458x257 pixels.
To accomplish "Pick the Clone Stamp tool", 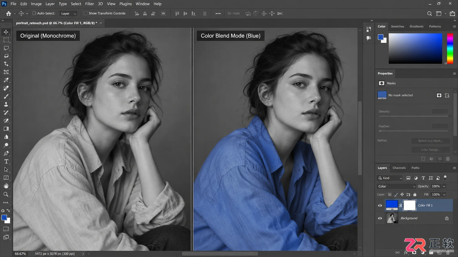I will coord(6,104).
